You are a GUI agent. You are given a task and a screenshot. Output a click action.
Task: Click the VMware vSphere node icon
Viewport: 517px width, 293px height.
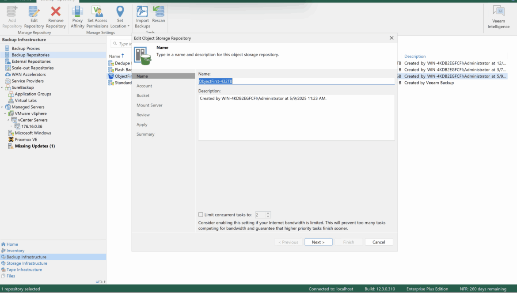point(11,114)
